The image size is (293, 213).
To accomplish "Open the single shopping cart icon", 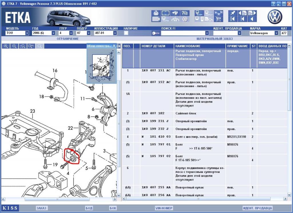I will (x=218, y=19).
